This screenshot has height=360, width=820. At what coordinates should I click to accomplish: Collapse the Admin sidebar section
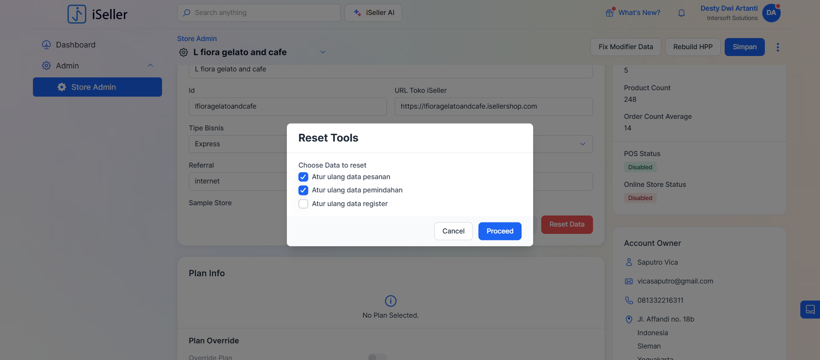click(150, 65)
